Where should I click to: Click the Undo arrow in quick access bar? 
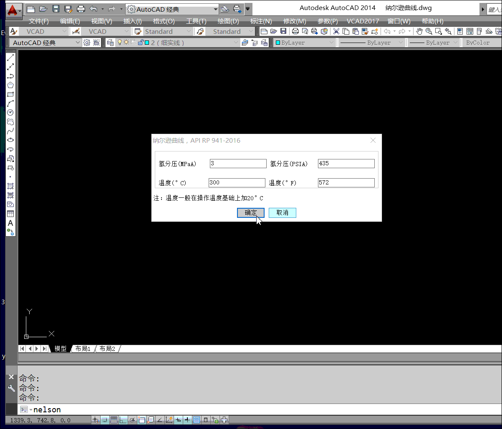pyautogui.click(x=93, y=9)
